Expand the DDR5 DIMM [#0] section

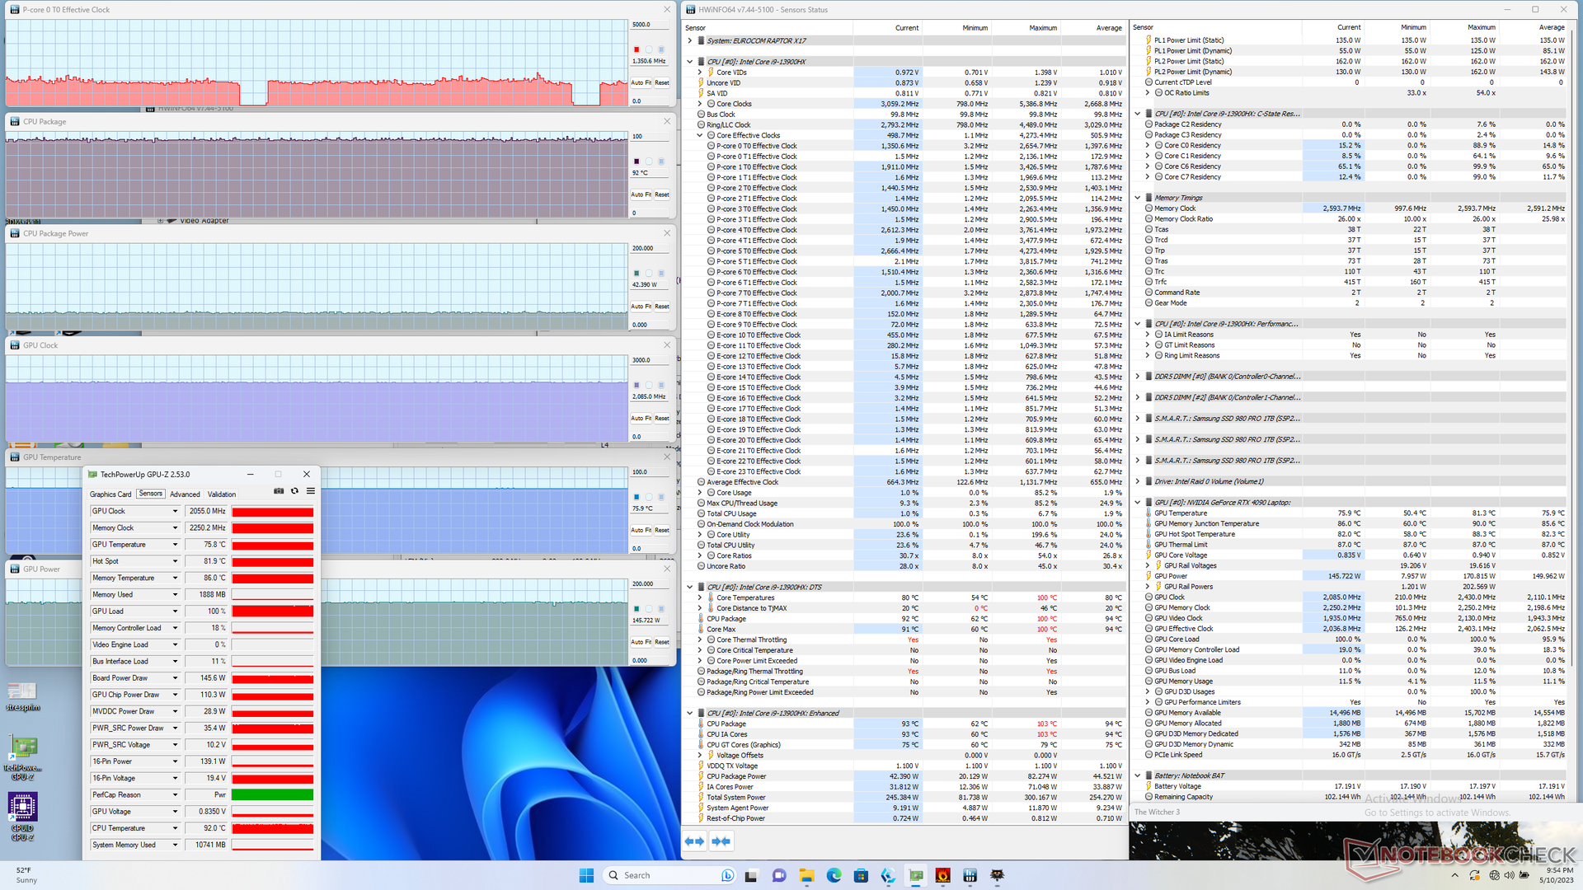1138,377
